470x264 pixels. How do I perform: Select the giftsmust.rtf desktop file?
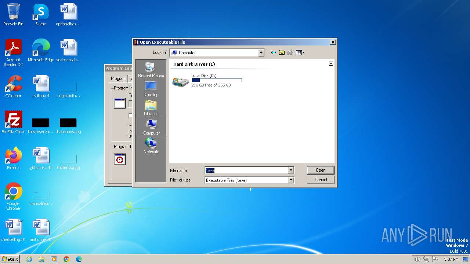(x=41, y=159)
